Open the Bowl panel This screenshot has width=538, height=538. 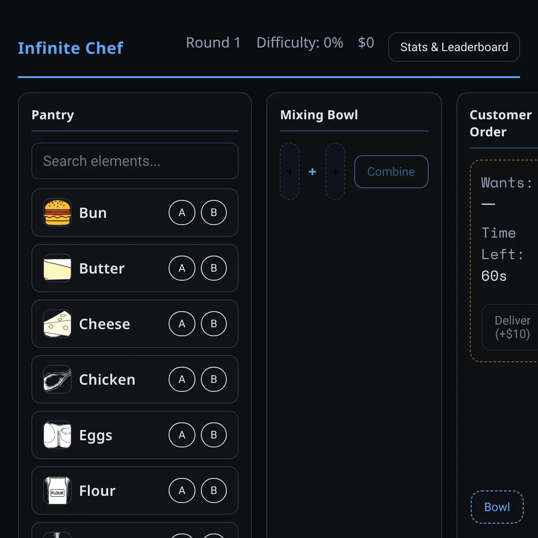(x=497, y=507)
